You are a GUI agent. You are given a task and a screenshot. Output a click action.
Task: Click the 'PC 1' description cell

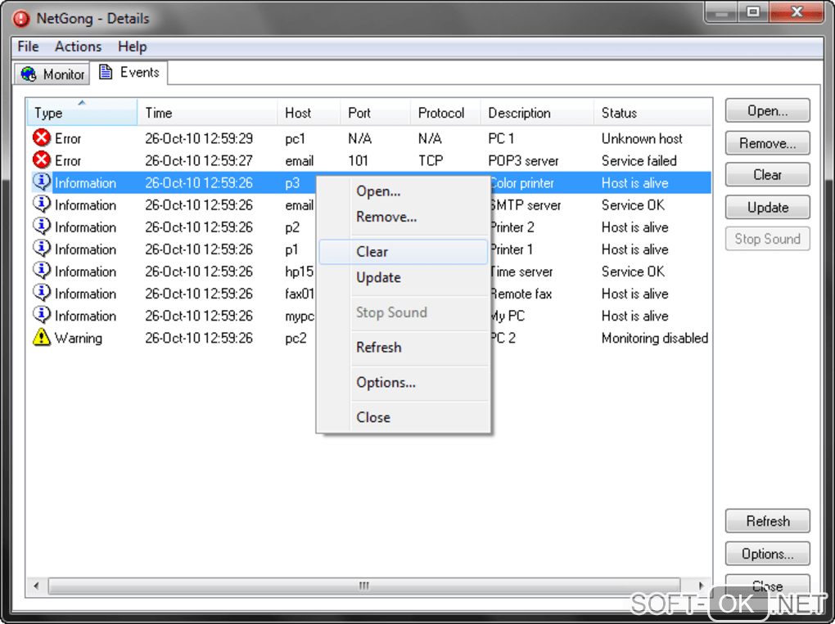pos(501,139)
